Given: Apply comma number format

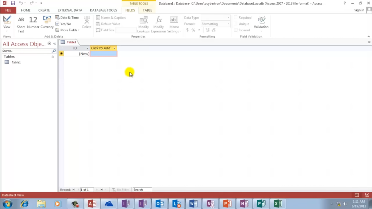Looking at the screenshot, I should (199, 30).
